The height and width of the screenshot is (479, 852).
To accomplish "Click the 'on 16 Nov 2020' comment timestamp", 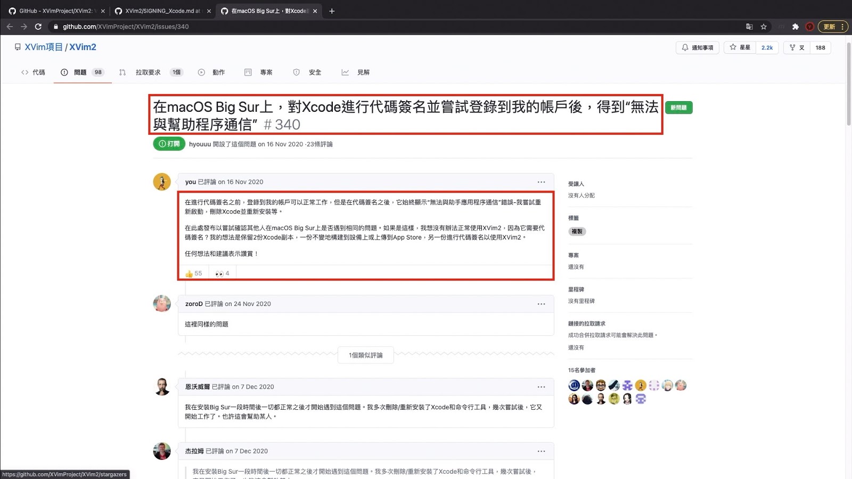I will [241, 182].
